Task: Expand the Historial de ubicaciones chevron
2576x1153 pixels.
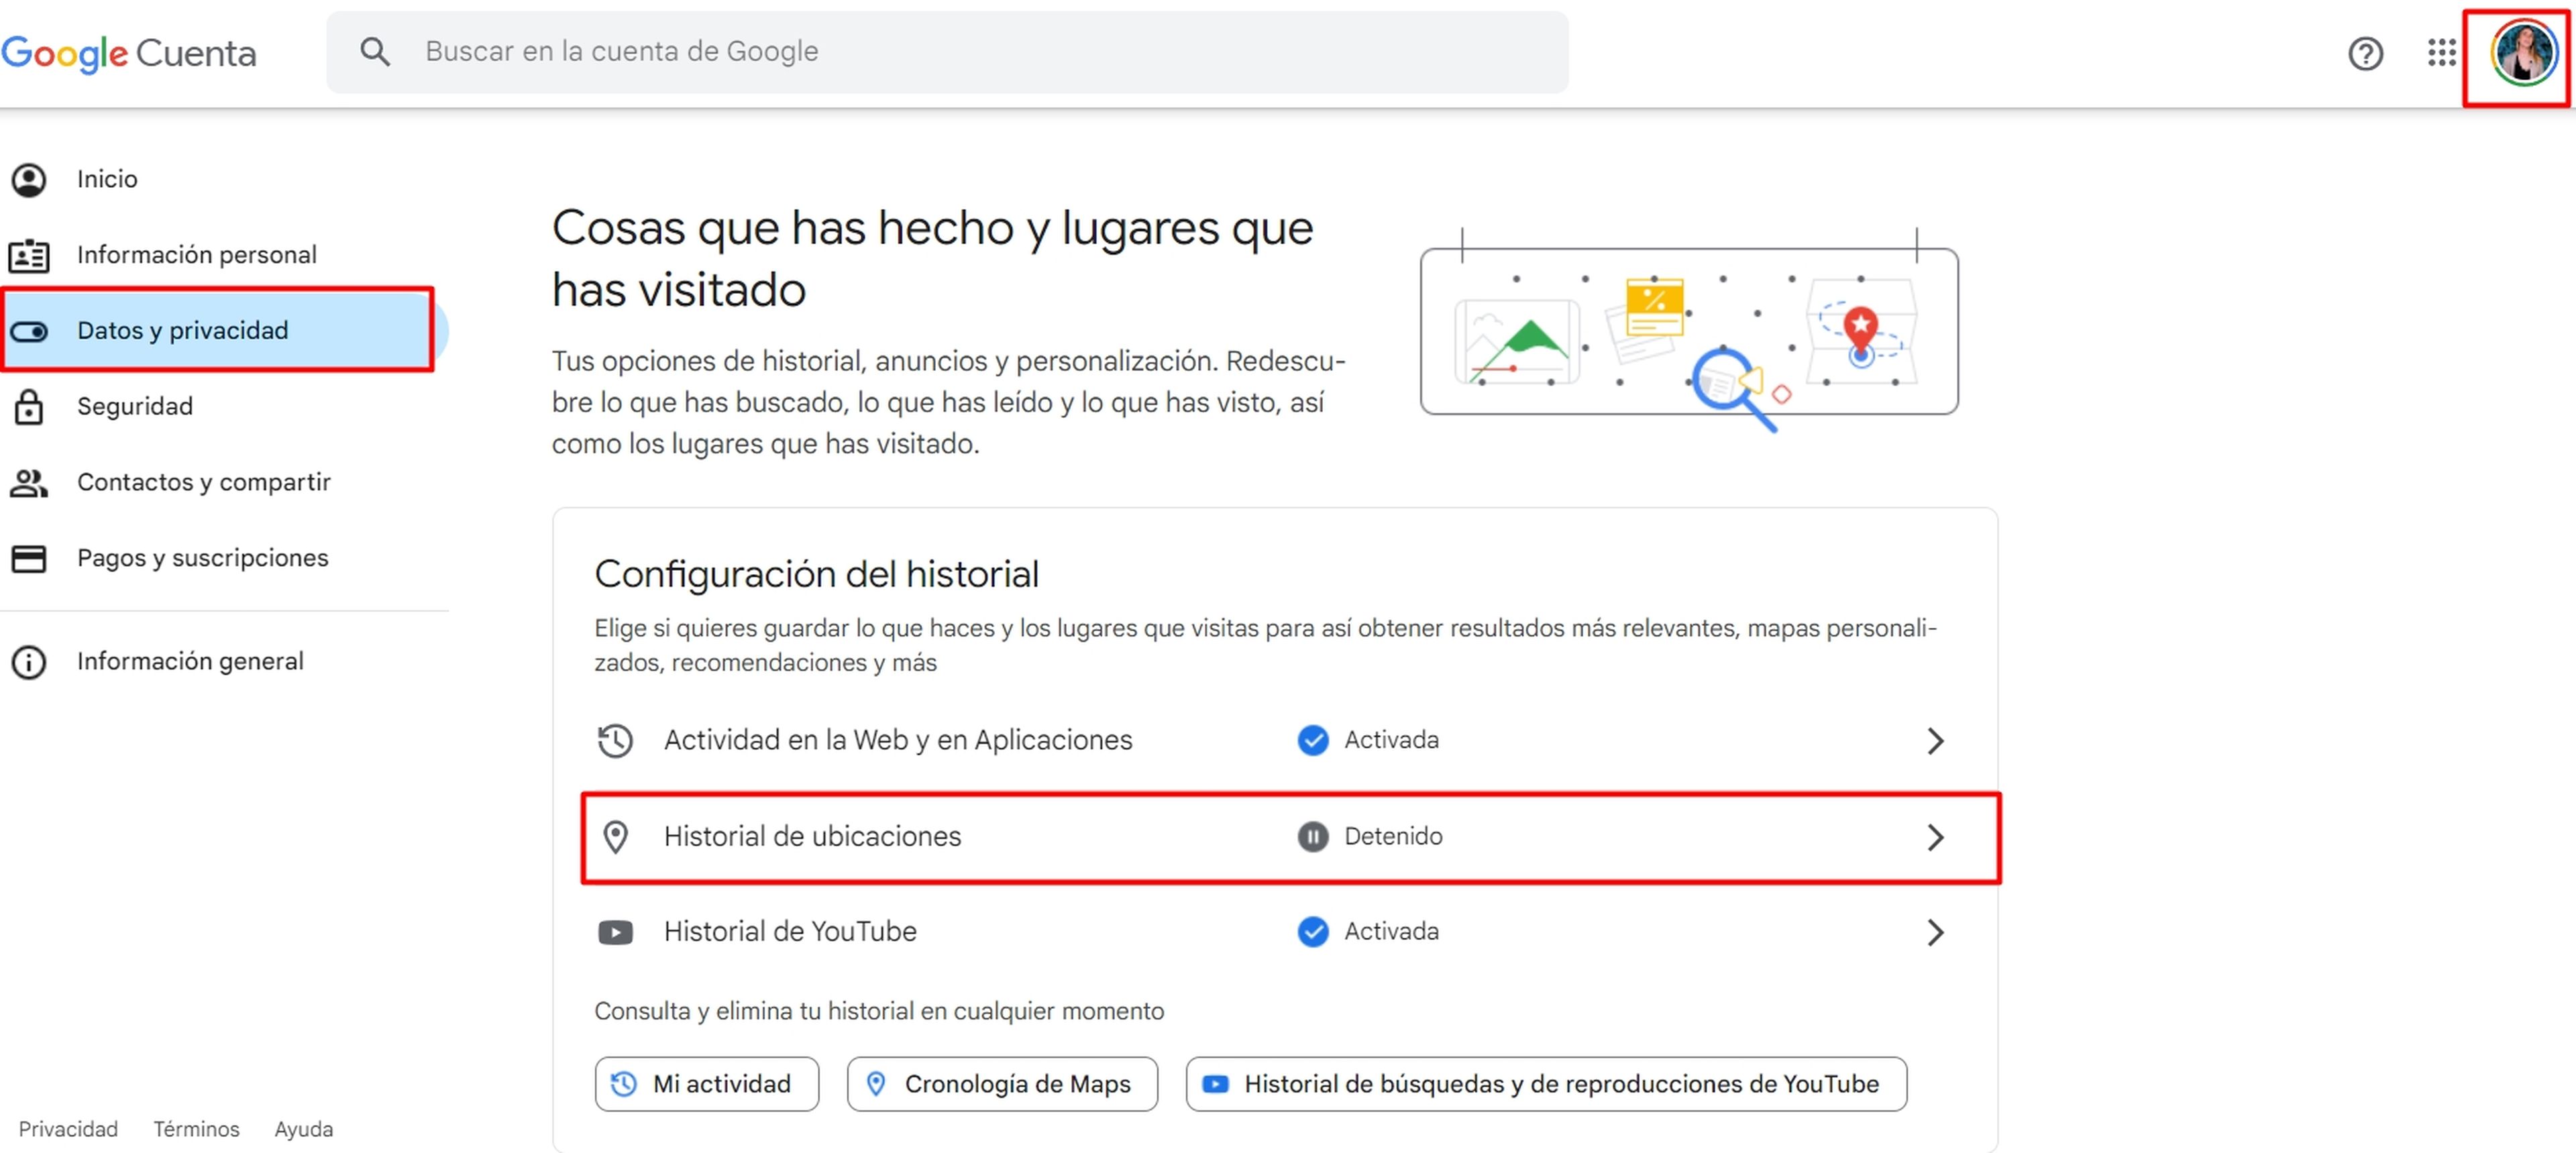Action: (x=1935, y=837)
